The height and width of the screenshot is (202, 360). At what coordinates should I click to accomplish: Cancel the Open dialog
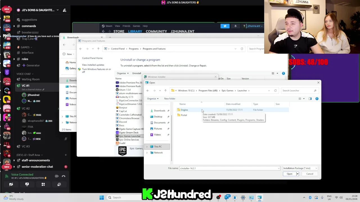[x=310, y=174]
